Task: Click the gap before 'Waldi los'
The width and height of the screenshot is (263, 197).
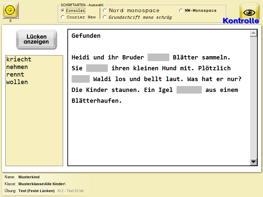Action: 81,79
